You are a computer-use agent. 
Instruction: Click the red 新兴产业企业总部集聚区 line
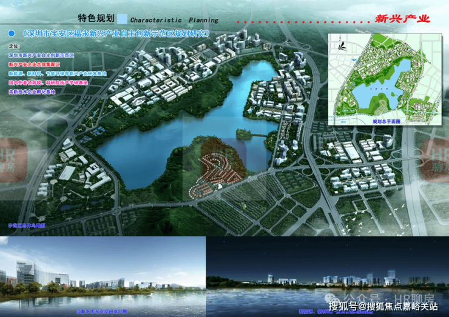coord(35,64)
